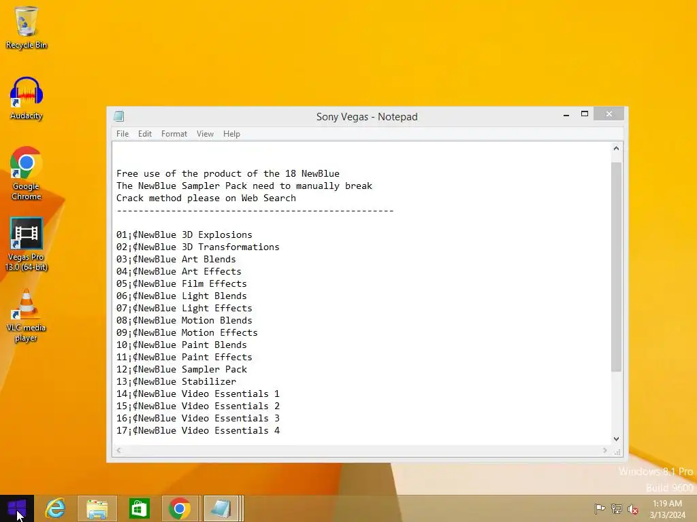
Task: Close the Sony Vegas Notepad window
Action: point(609,114)
